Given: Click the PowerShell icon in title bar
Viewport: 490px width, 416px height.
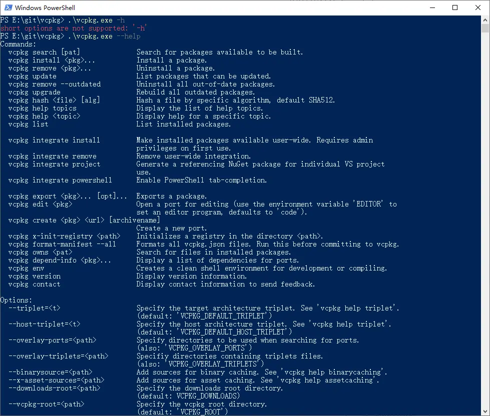Looking at the screenshot, I should pyautogui.click(x=8, y=7).
